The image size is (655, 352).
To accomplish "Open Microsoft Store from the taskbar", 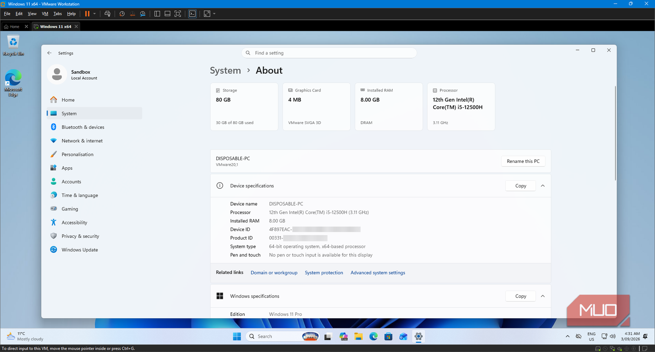I will tap(388, 337).
